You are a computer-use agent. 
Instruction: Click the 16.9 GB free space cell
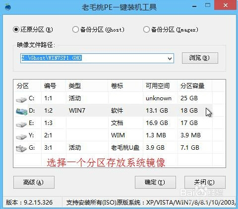pos(157,123)
